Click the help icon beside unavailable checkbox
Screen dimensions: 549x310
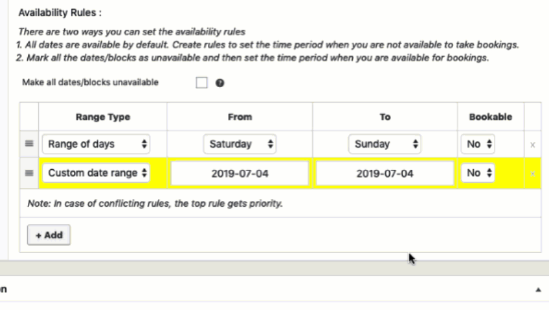tap(220, 83)
